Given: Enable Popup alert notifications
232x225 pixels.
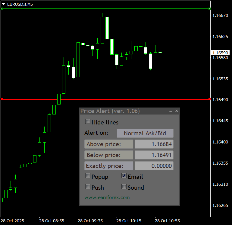Looking at the screenshot, I should [x=88, y=176].
